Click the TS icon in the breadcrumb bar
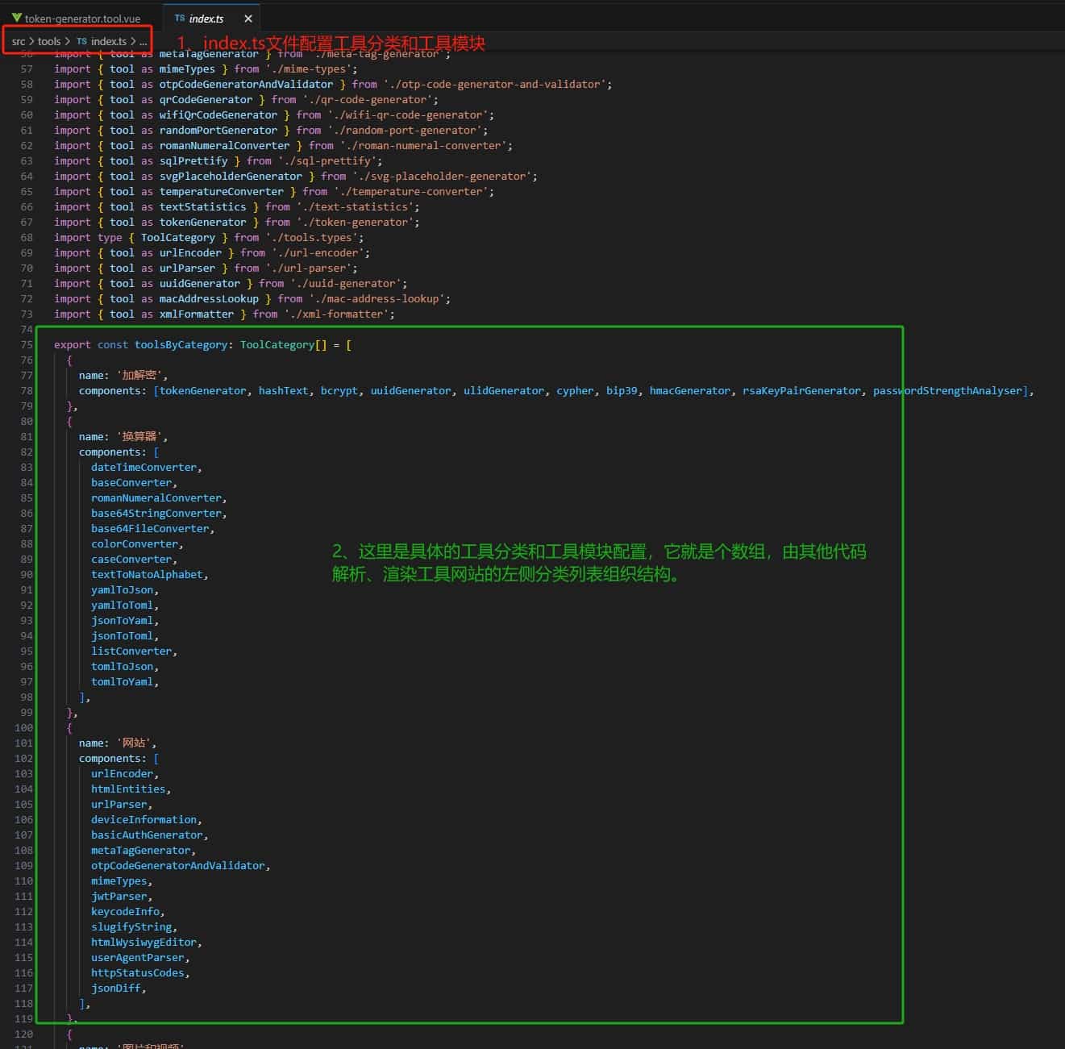This screenshot has height=1049, width=1065. tap(81, 41)
